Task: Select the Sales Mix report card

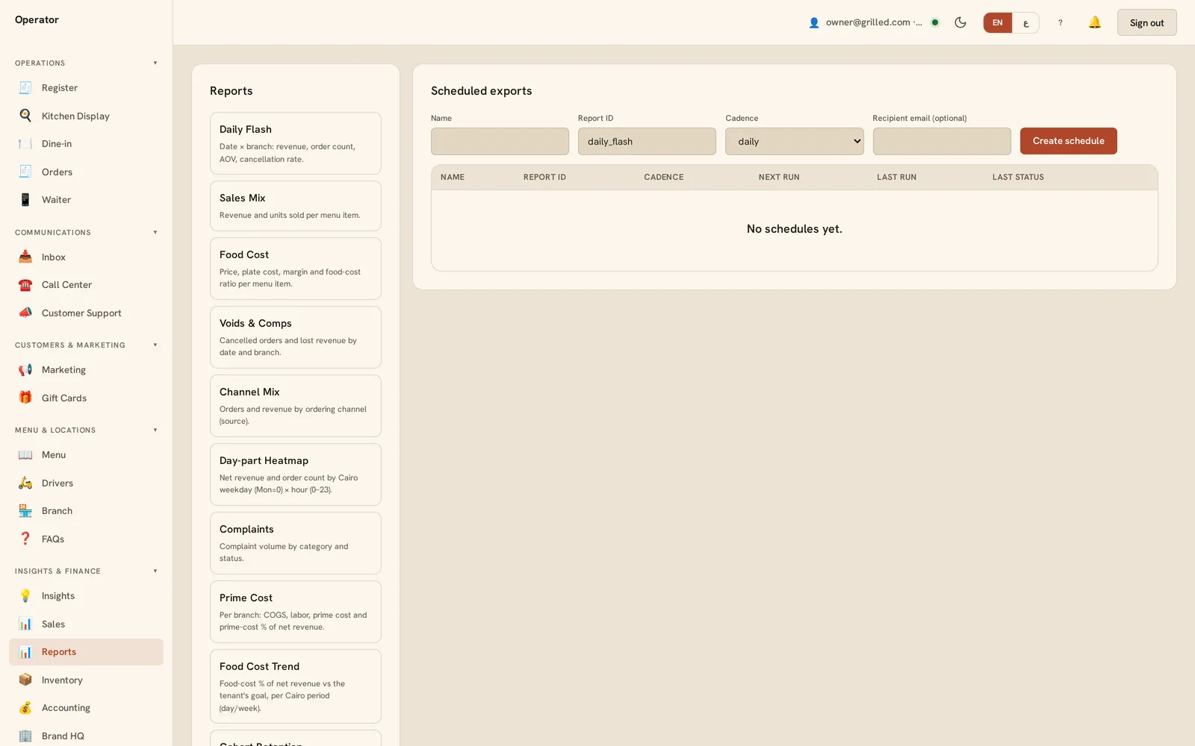Action: (296, 206)
